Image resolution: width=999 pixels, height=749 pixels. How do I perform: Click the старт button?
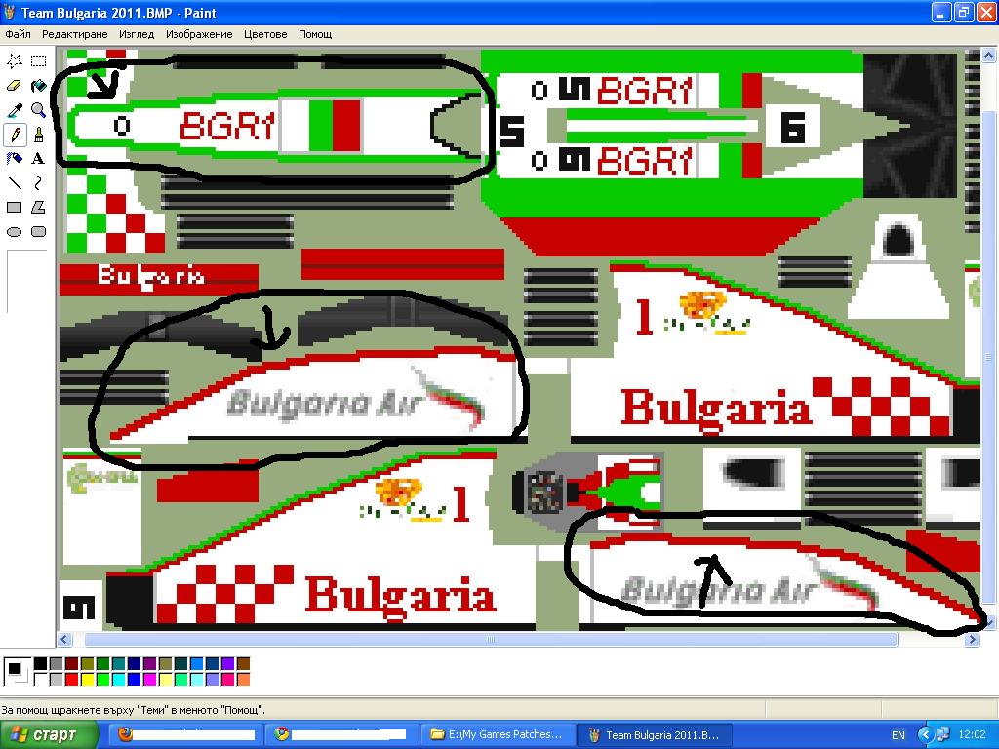click(x=49, y=734)
